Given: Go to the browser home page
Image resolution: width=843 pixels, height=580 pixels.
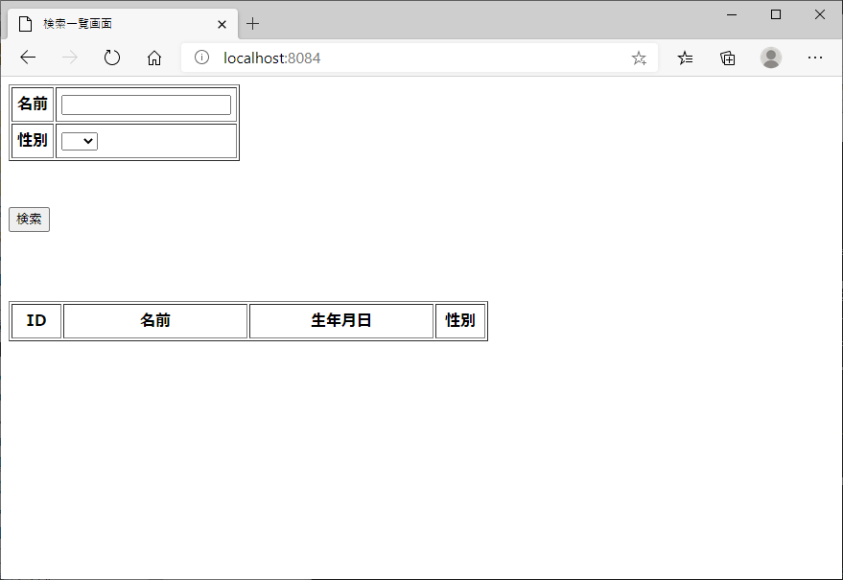Looking at the screenshot, I should (154, 58).
